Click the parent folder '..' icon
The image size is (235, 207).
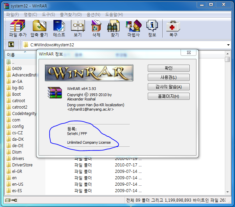[9, 62]
